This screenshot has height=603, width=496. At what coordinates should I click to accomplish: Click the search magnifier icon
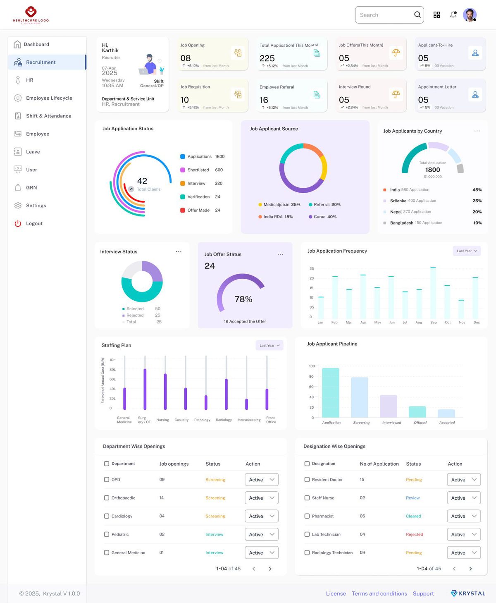417,15
